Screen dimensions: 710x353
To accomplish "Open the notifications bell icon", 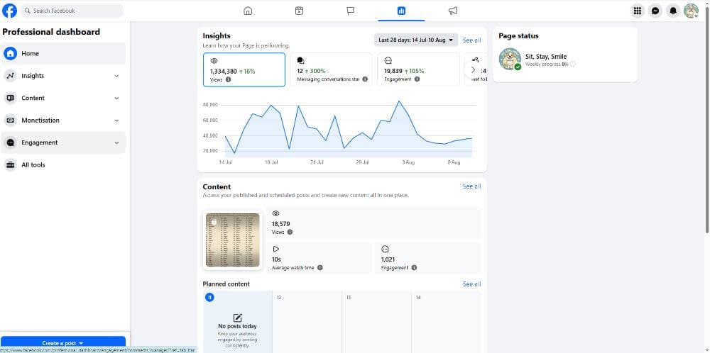I will 673,11.
